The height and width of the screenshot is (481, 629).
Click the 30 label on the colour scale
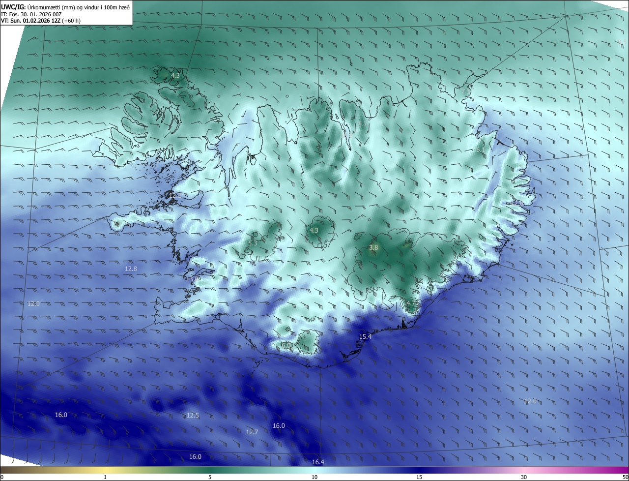click(524, 477)
